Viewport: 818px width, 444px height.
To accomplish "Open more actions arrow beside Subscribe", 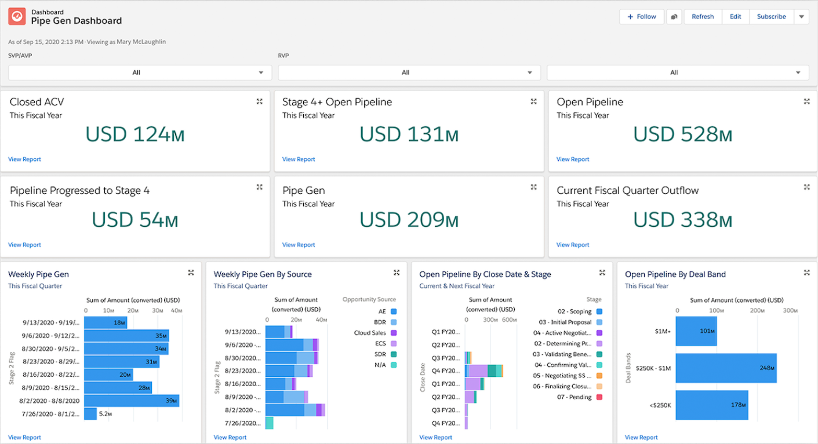I will click(801, 17).
